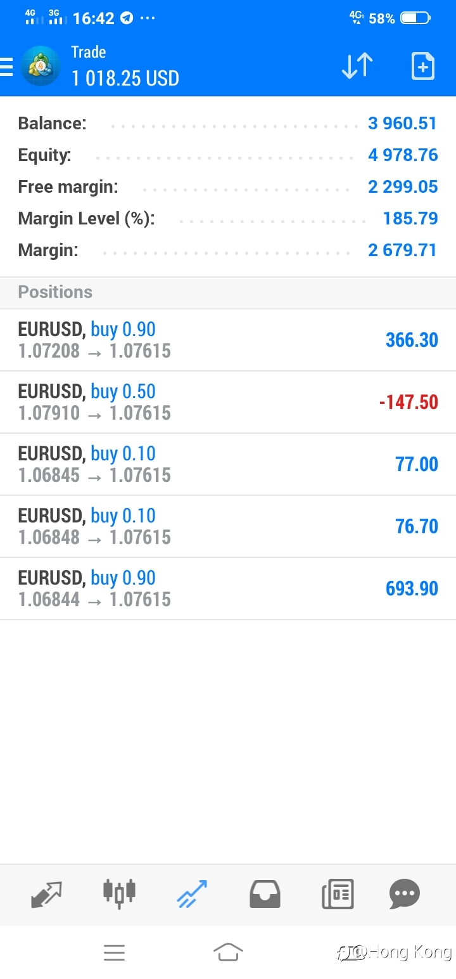Tap the Trade 1 018.25 USD title
The width and height of the screenshot is (456, 979).
tap(125, 66)
